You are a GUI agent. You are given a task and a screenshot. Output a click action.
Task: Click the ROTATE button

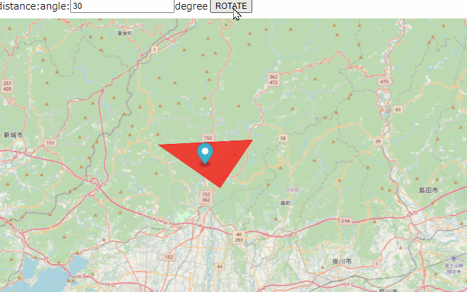[x=231, y=6]
